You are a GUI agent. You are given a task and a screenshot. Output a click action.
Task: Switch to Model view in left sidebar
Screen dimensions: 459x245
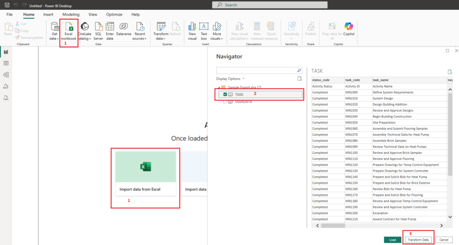pos(6,75)
